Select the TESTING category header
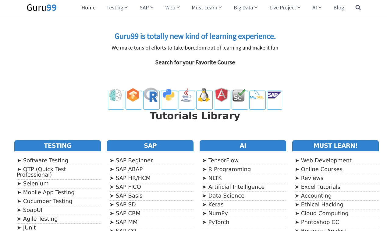Screen dimensions: 387x231 (58, 146)
